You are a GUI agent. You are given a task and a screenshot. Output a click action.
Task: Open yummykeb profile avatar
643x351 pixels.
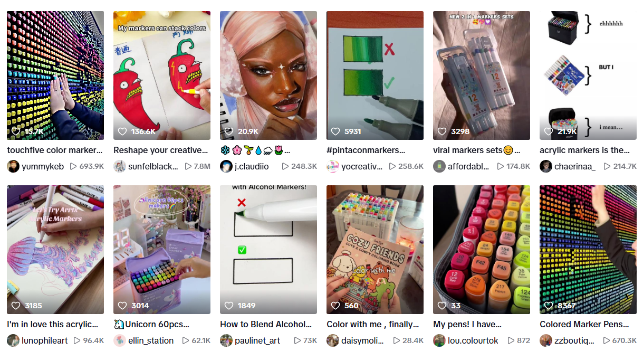(13, 166)
